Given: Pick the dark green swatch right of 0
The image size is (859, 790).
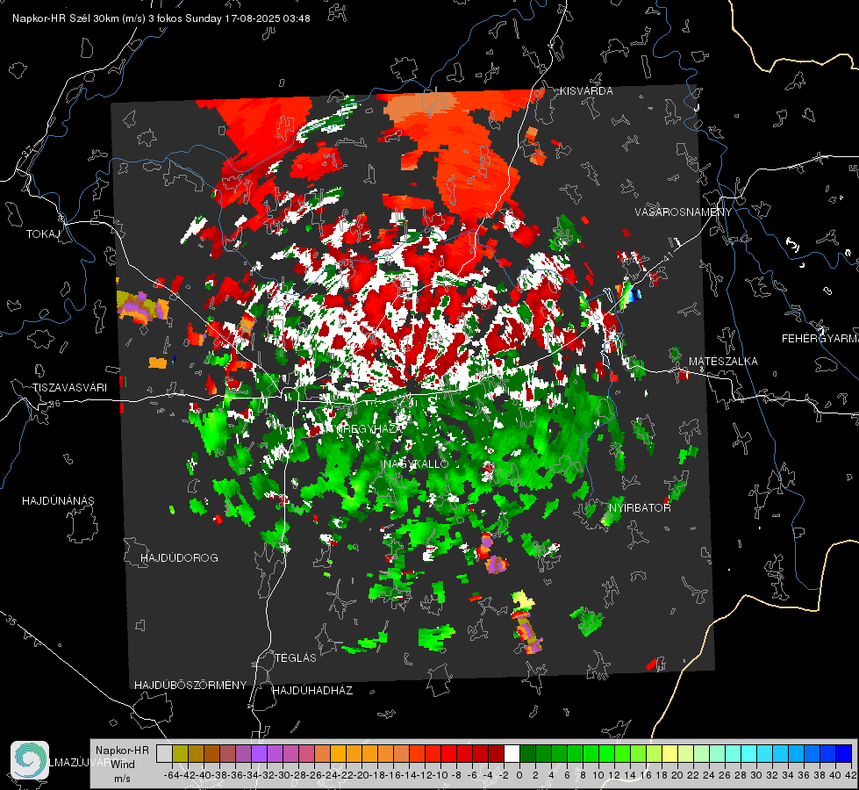Looking at the screenshot, I should click(x=527, y=753).
